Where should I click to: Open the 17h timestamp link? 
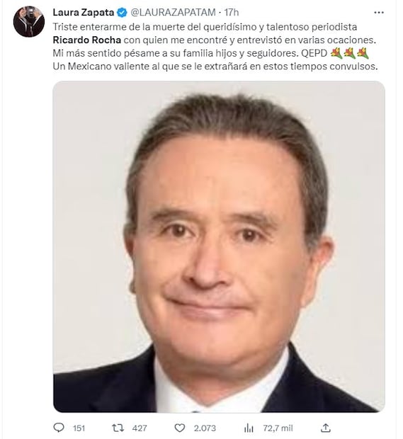(232, 12)
